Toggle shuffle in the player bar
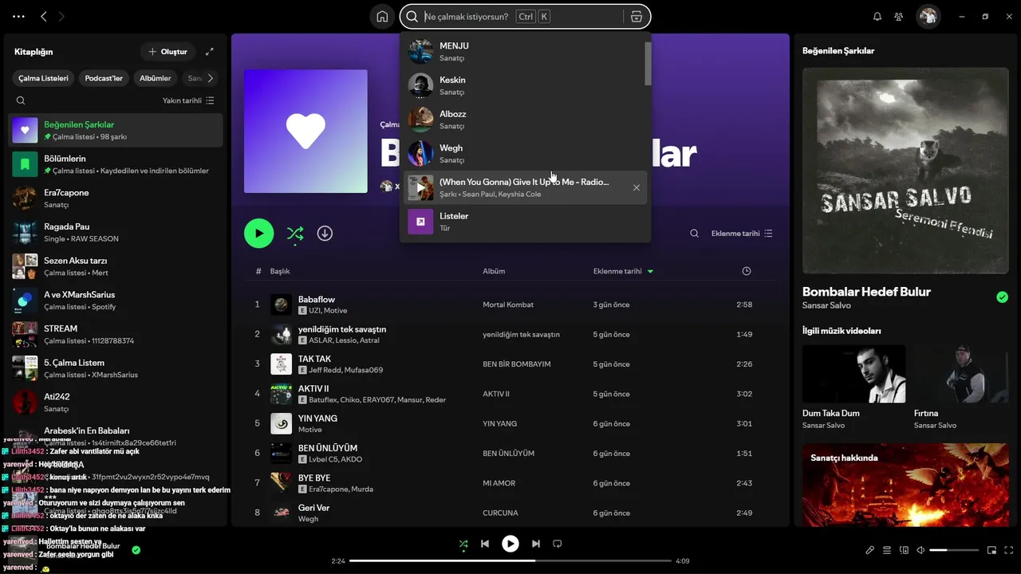 coord(463,544)
